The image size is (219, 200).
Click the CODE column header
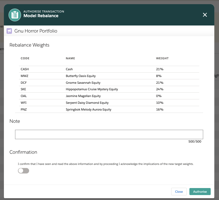(25, 58)
